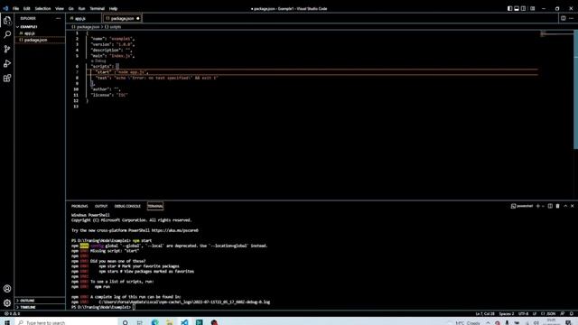578x325 pixels.
Task: Open the launch profile dropdown arrow
Action: click(543, 206)
